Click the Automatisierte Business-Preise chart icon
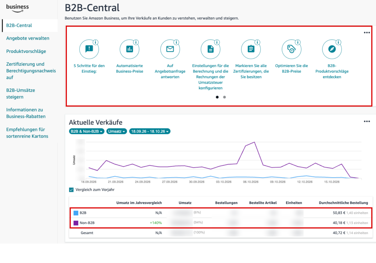The height and width of the screenshot is (263, 376). click(x=130, y=50)
